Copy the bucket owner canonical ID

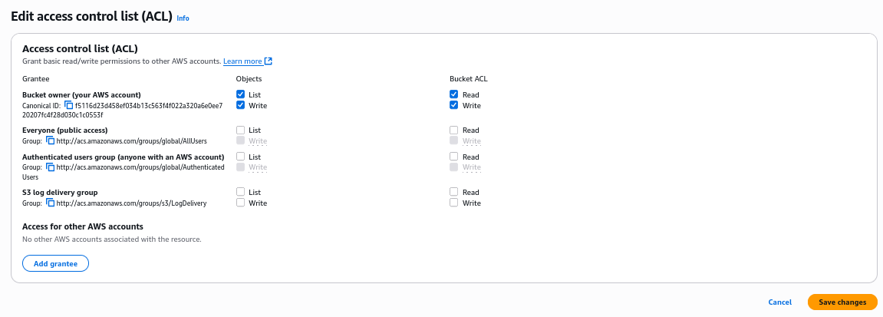point(69,105)
